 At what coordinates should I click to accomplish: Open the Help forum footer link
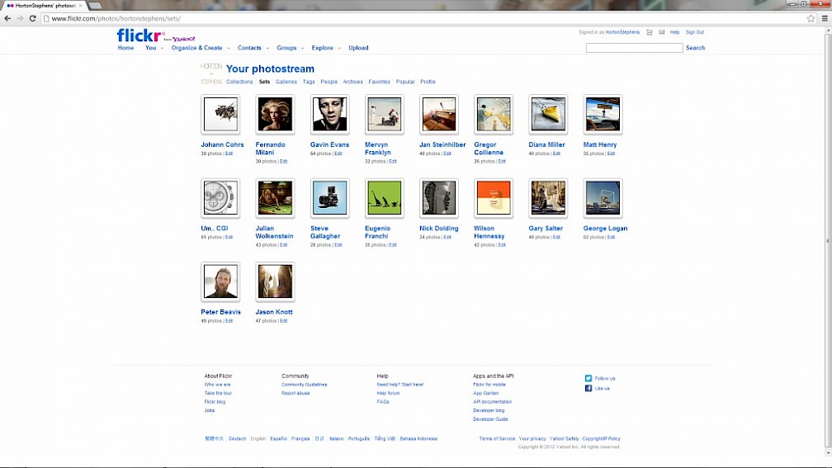coord(388,393)
